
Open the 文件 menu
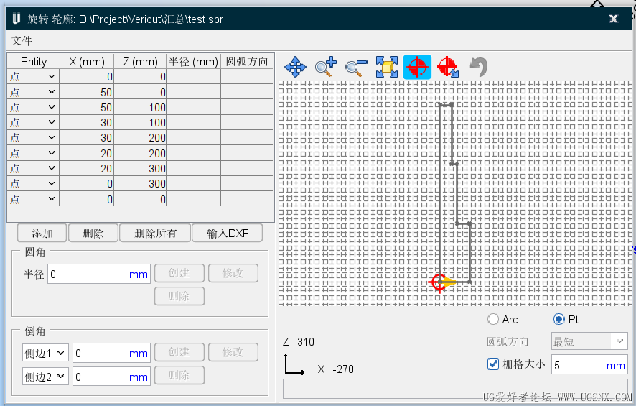(22, 40)
